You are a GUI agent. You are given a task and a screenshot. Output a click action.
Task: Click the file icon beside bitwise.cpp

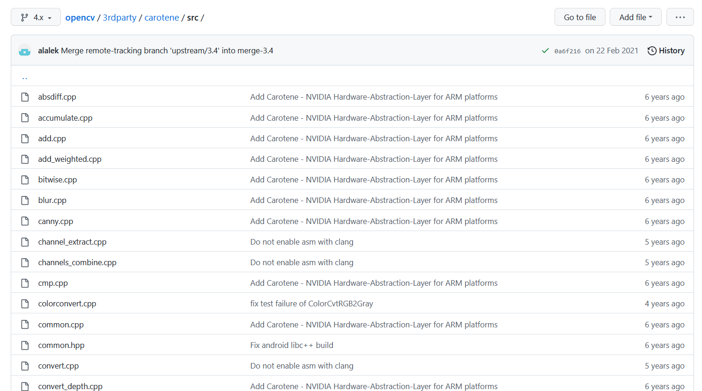click(x=25, y=180)
